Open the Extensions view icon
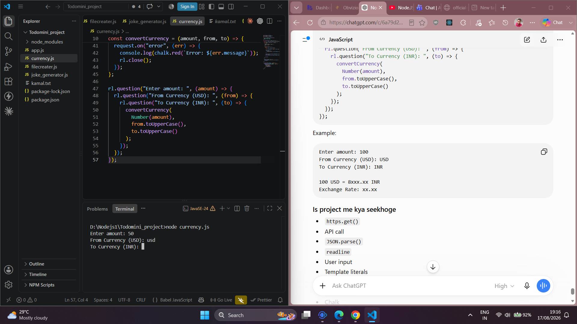The height and width of the screenshot is (324, 577). pyautogui.click(x=8, y=81)
